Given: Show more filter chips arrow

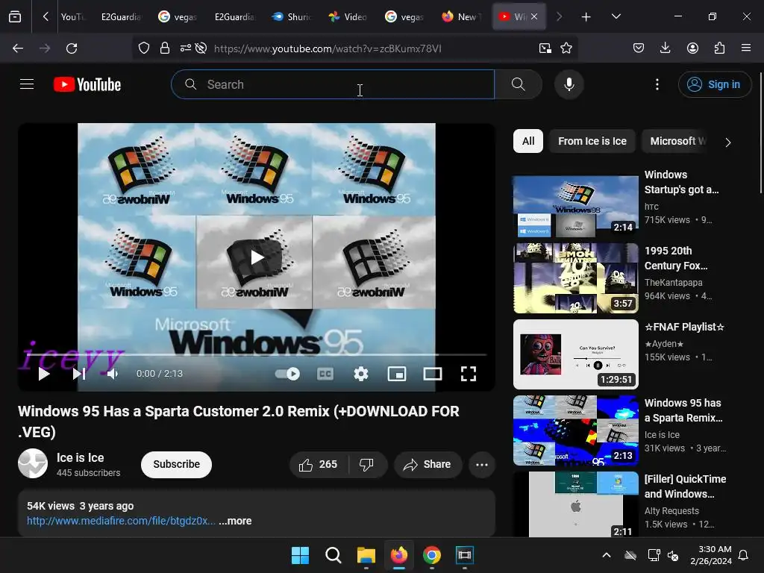Looking at the screenshot, I should coord(728,143).
